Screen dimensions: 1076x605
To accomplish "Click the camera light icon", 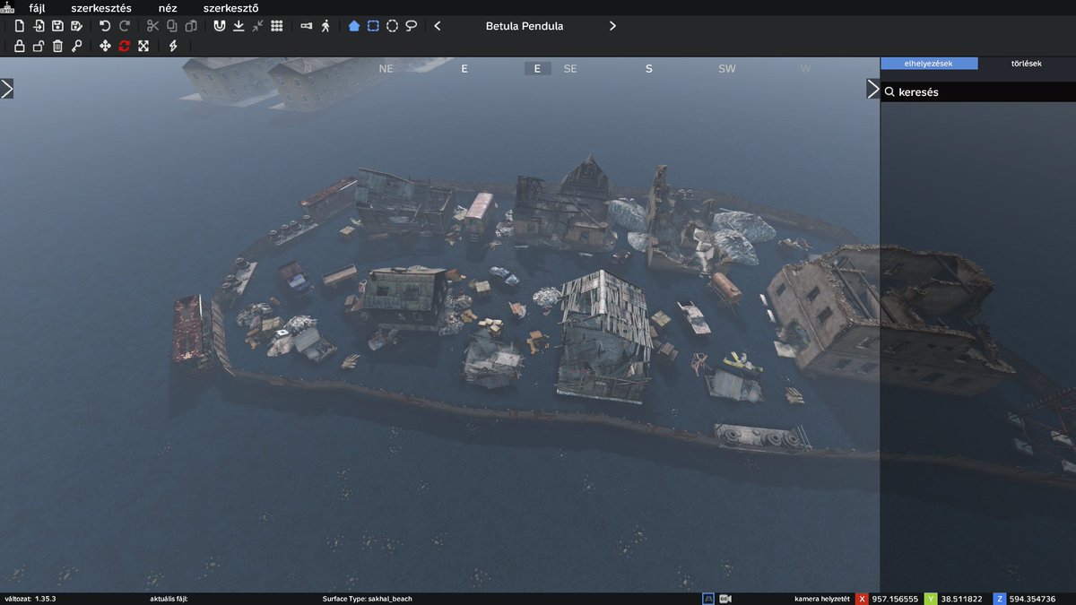I will click(x=306, y=26).
